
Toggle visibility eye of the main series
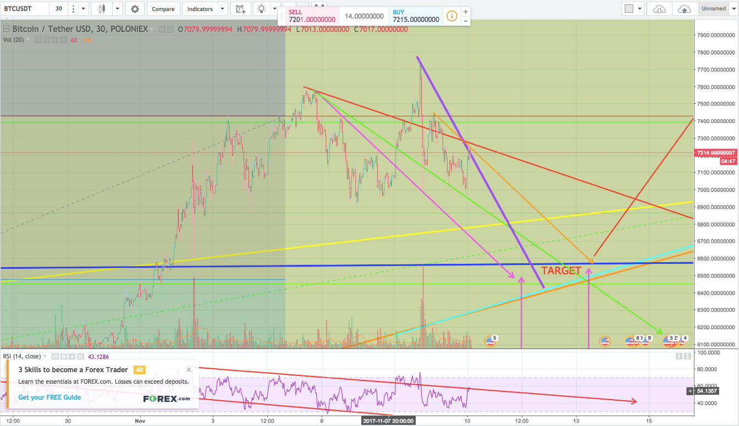162,29
